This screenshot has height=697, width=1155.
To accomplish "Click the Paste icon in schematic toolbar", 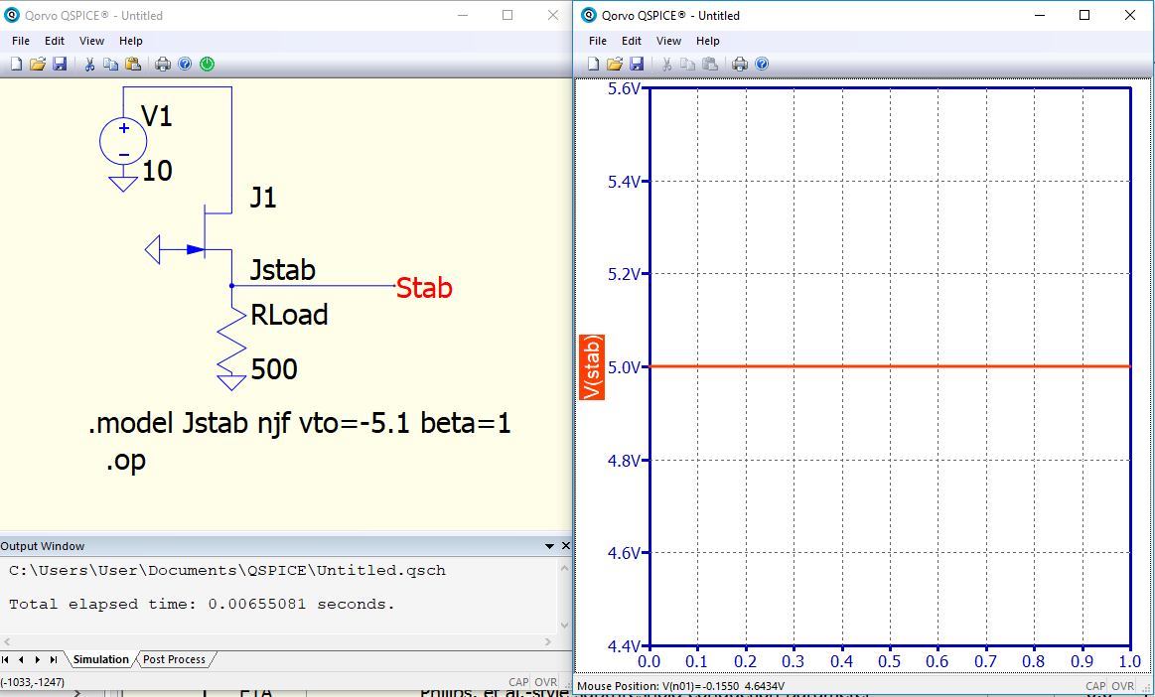I will pyautogui.click(x=133, y=65).
